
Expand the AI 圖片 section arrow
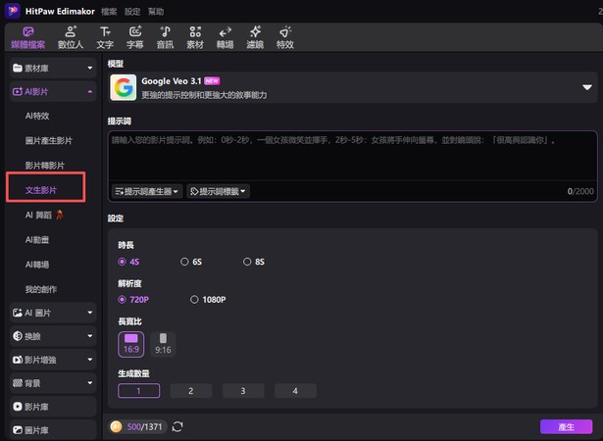pyautogui.click(x=89, y=313)
